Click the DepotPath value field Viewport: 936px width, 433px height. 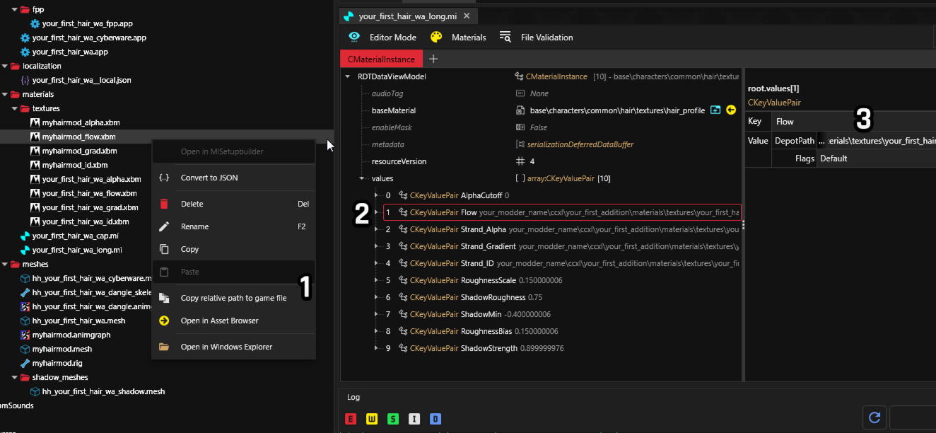(876, 141)
